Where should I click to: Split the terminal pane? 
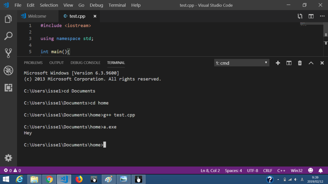tap(289, 63)
